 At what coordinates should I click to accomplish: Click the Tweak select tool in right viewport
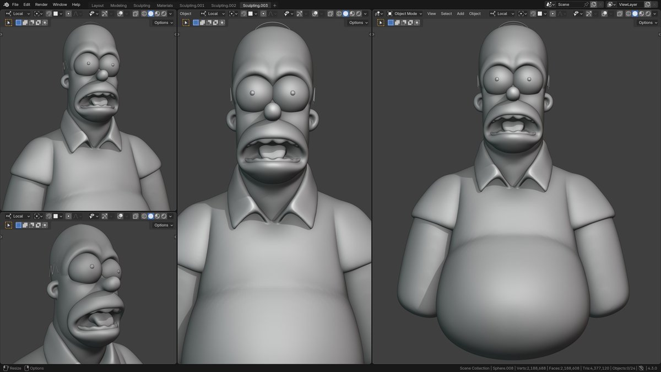(x=381, y=23)
